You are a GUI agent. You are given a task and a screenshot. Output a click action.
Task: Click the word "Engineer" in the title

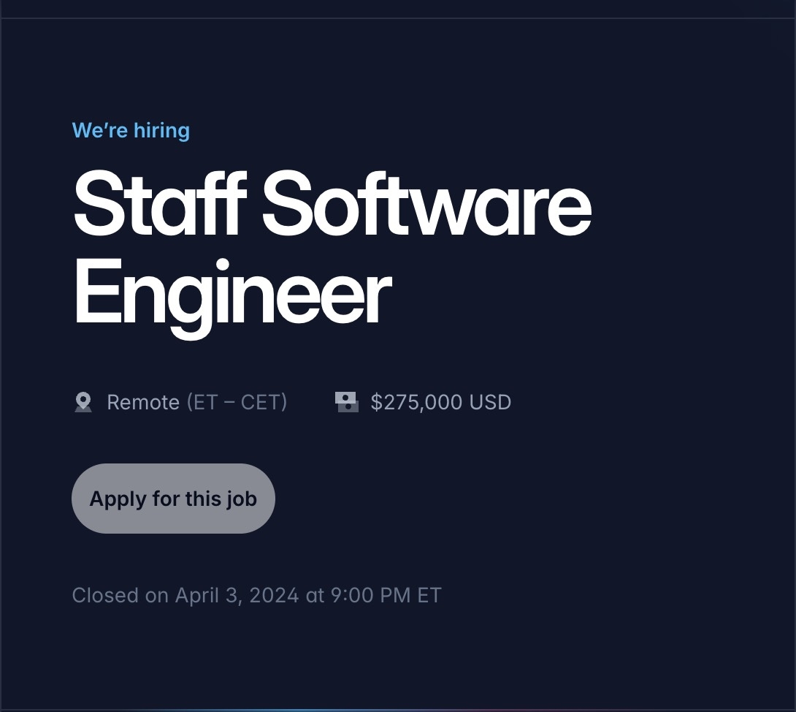pos(232,298)
